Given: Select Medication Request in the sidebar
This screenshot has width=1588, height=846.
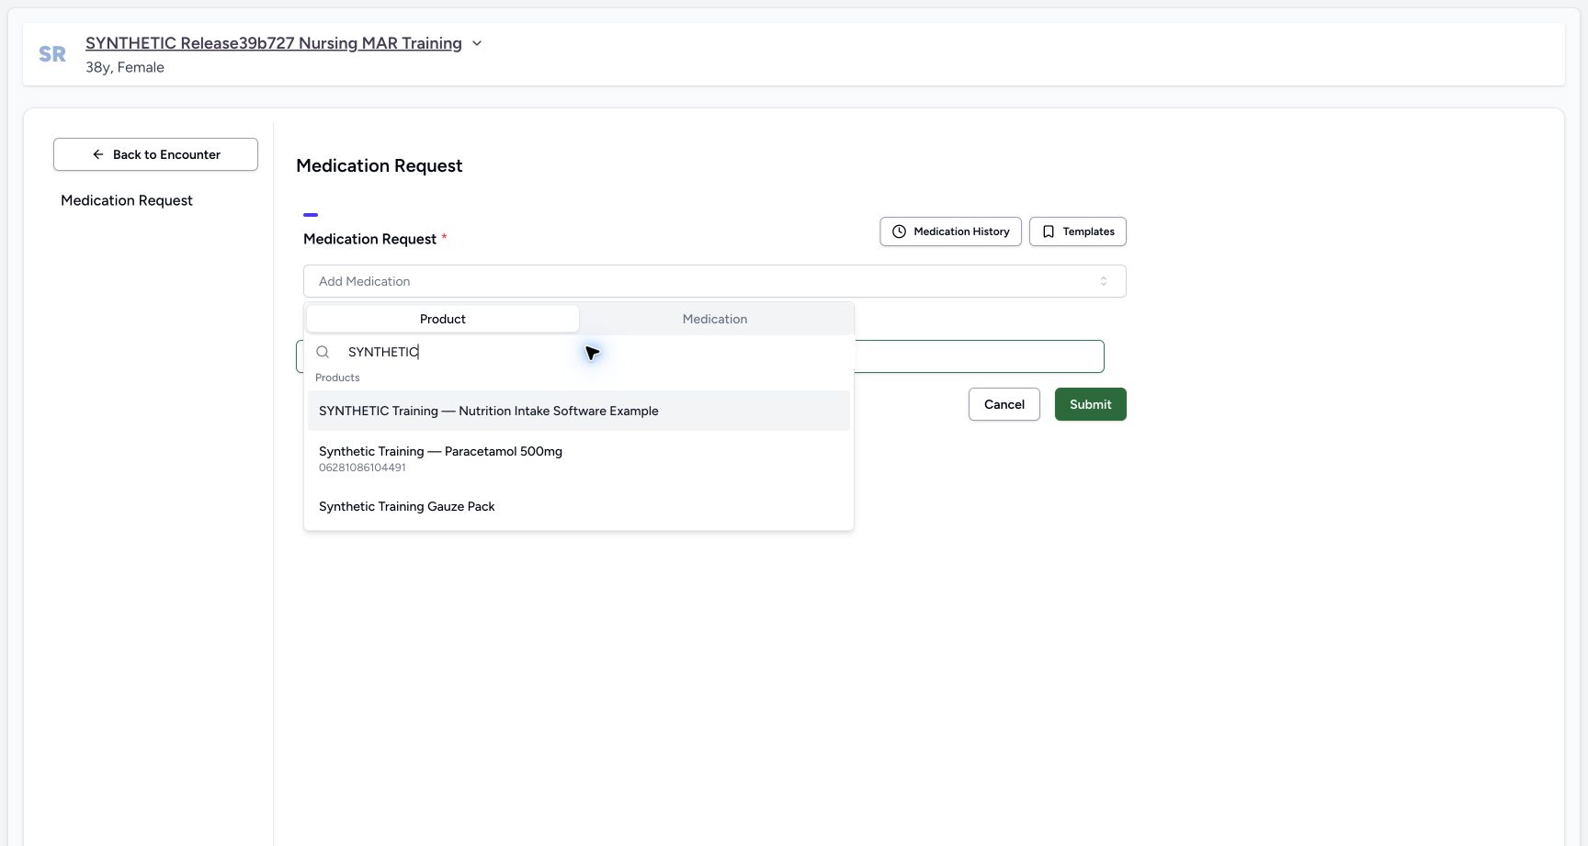Looking at the screenshot, I should point(127,200).
